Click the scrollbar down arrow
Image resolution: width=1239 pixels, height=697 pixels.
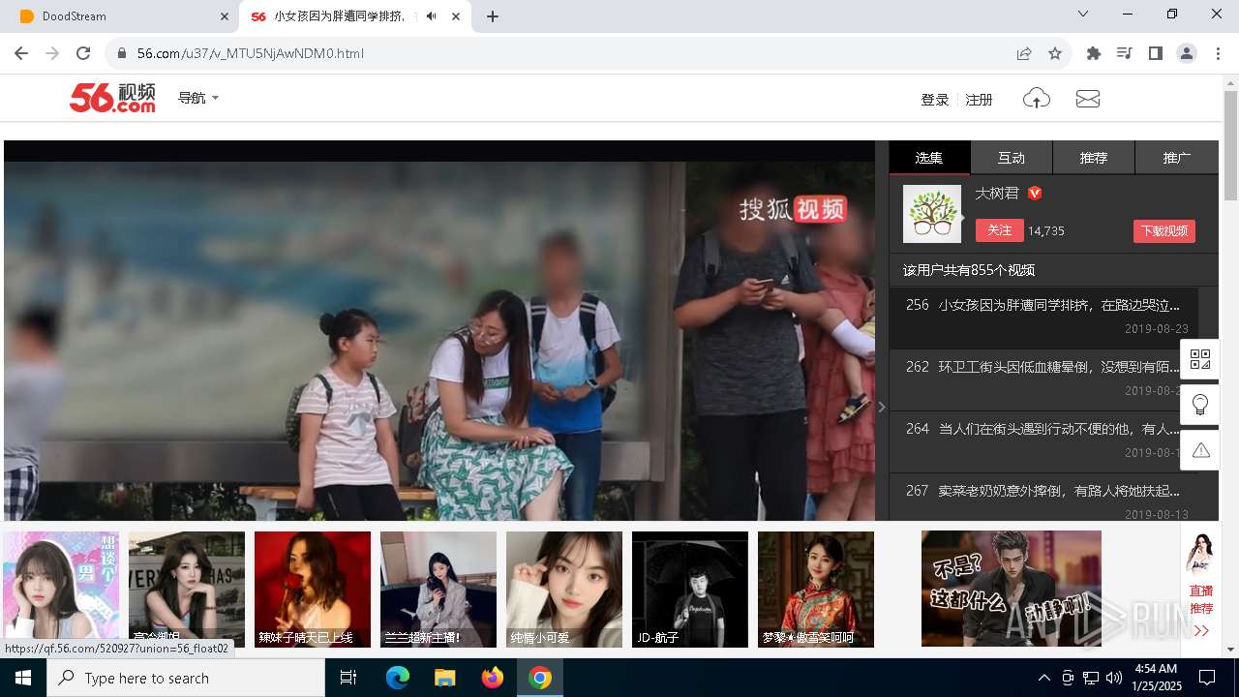pos(1230,650)
